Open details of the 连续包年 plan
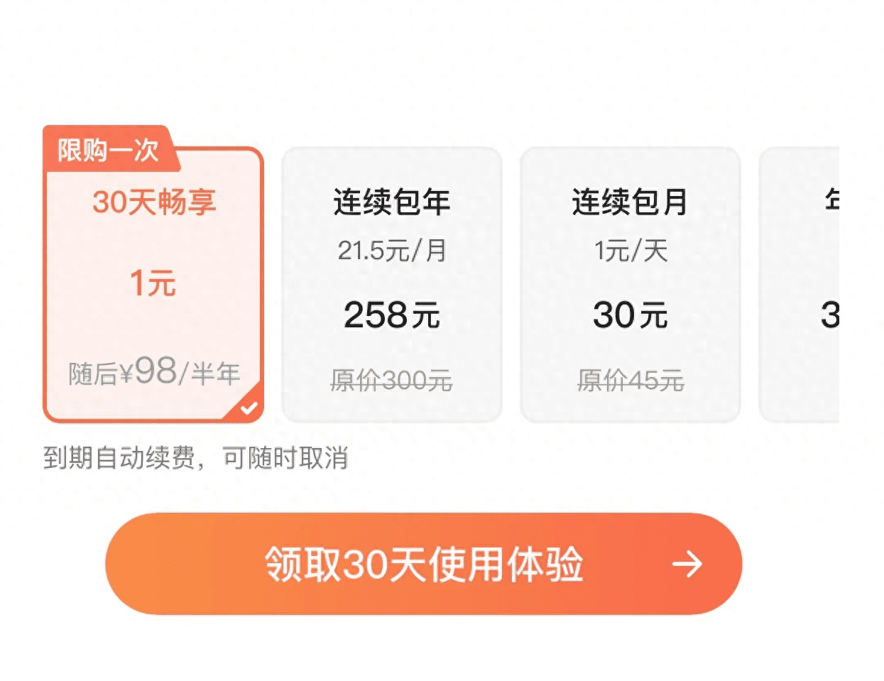884x681 pixels. point(392,282)
